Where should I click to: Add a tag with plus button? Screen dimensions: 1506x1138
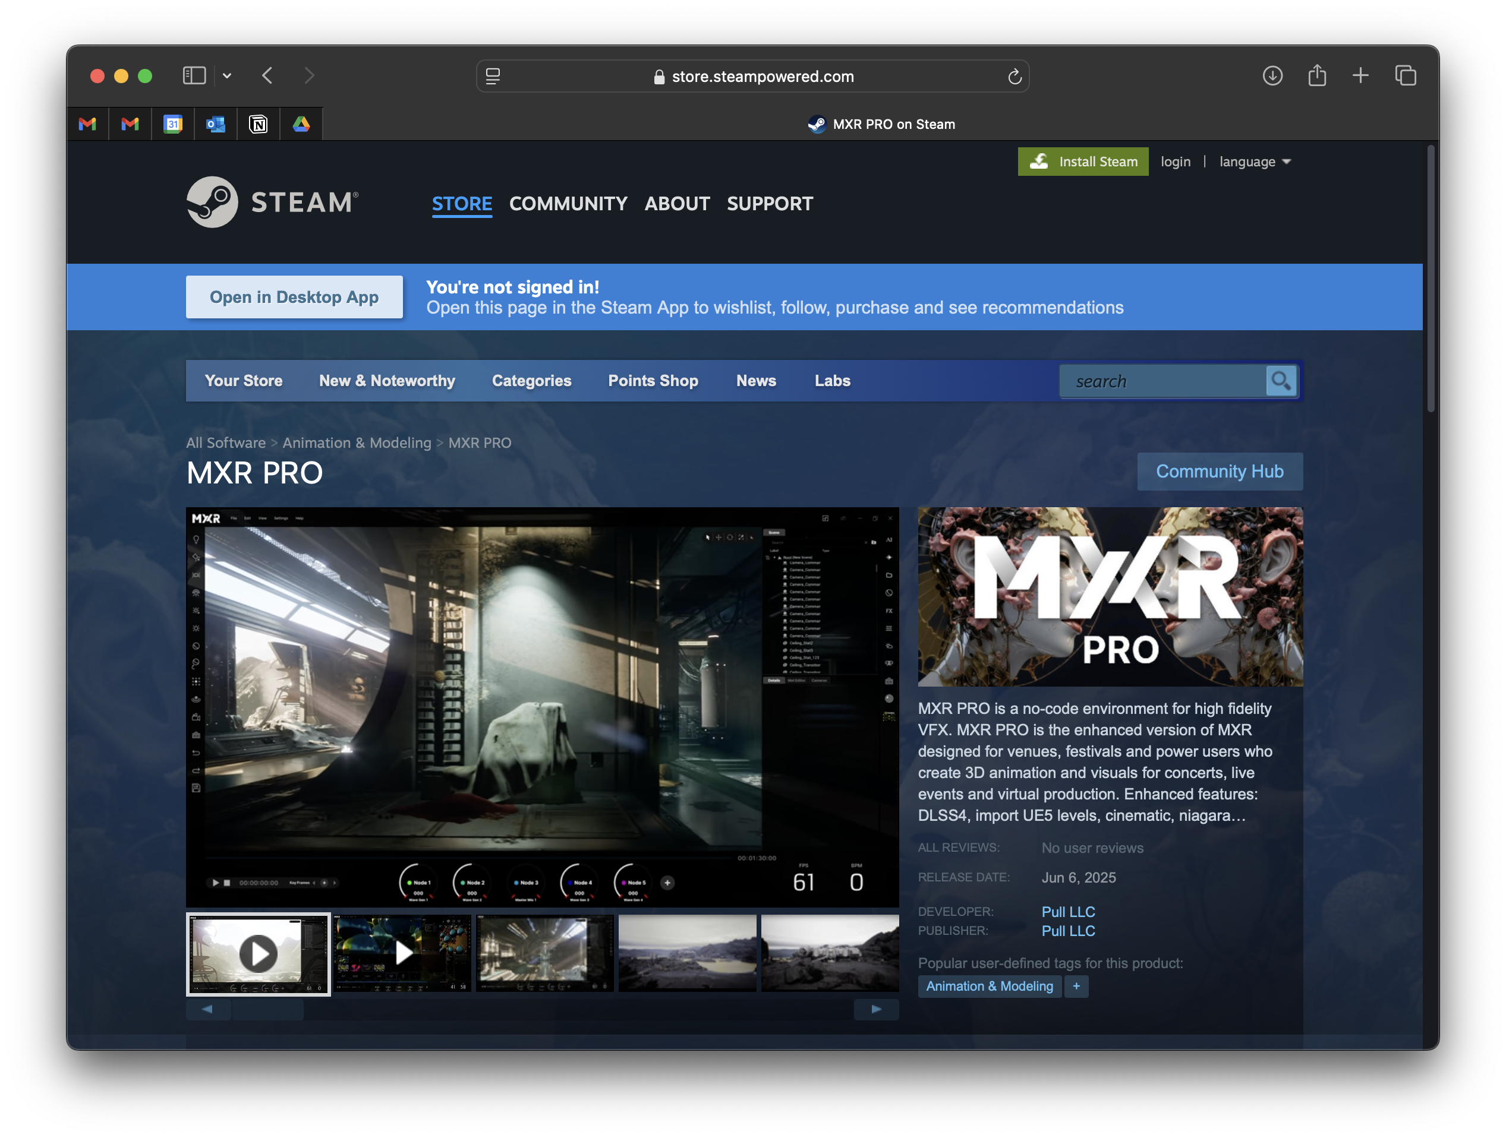coord(1076,987)
